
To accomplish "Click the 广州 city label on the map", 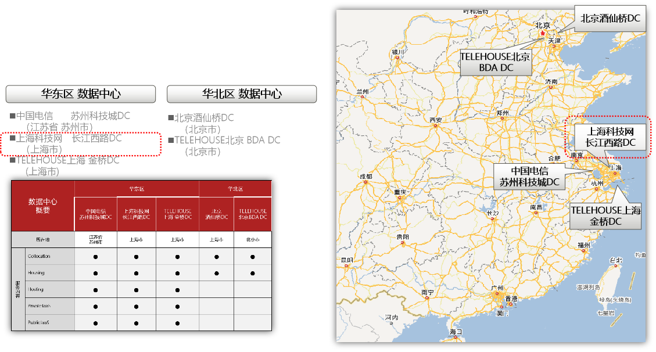I will tap(497, 288).
